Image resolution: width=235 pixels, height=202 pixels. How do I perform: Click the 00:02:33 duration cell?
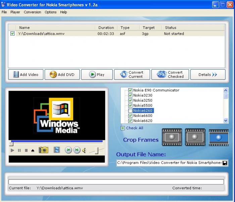coord(106,34)
